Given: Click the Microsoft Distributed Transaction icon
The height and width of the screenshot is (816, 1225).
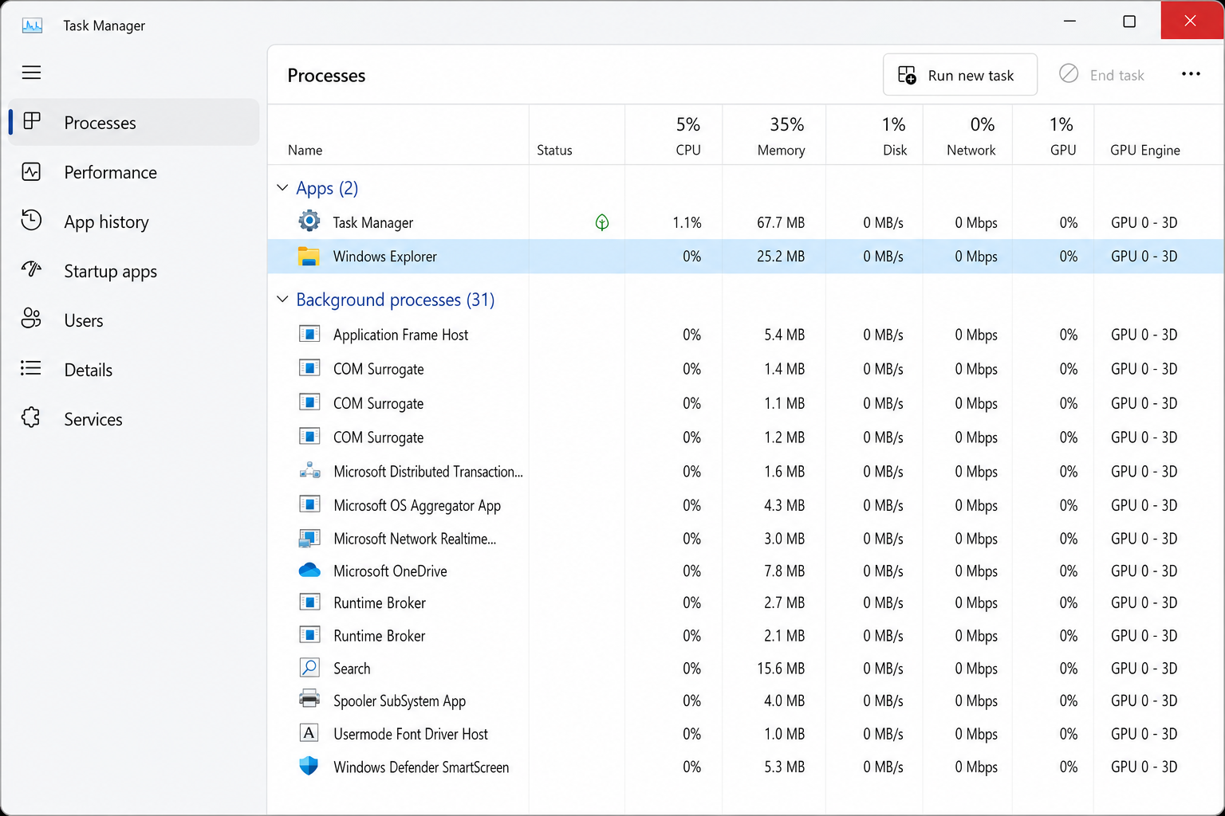Looking at the screenshot, I should [309, 470].
